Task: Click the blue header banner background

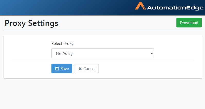Action: pos(65,7)
